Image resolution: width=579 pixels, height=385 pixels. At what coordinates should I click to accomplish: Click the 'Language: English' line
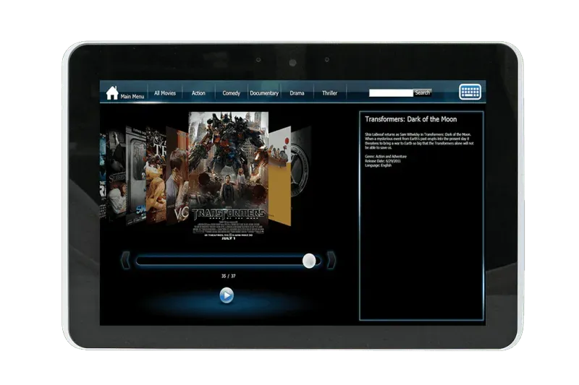coord(378,165)
